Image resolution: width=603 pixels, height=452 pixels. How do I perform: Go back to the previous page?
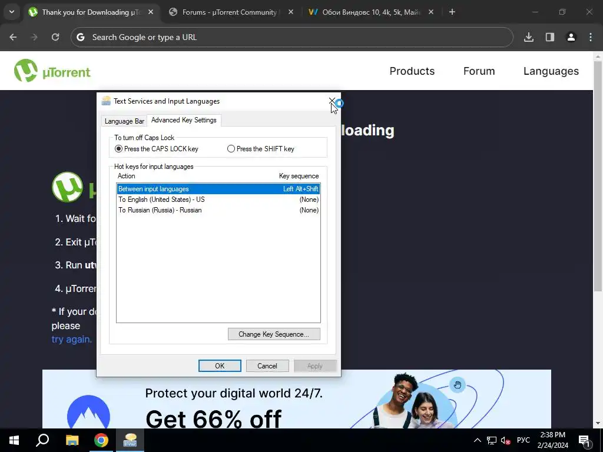[13, 37]
